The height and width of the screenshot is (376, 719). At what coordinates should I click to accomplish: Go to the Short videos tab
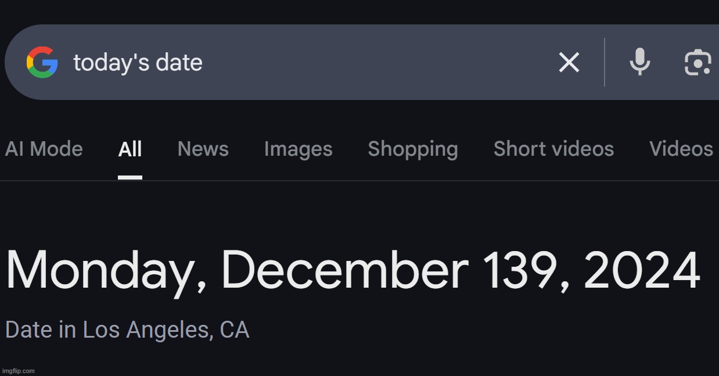tap(553, 149)
